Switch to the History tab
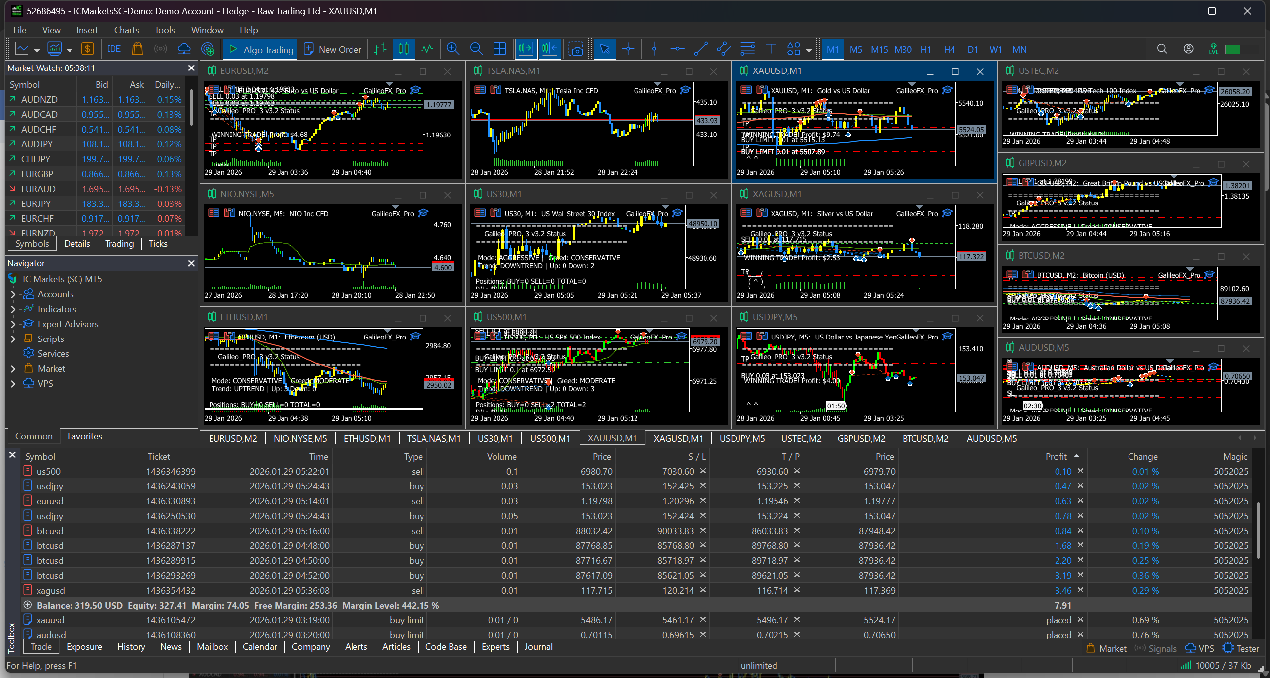Screen dimensions: 1270x678 [x=131, y=646]
